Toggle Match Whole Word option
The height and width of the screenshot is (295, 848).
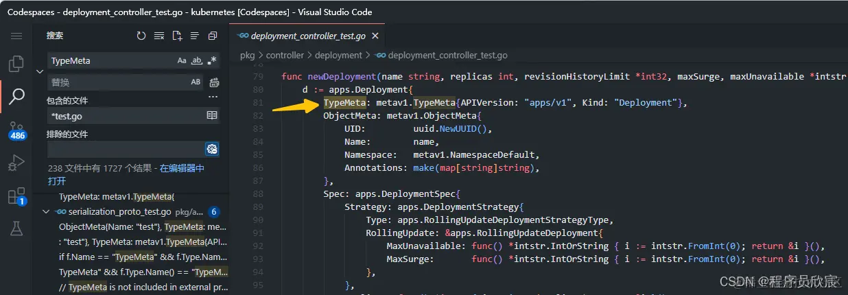coord(197,60)
